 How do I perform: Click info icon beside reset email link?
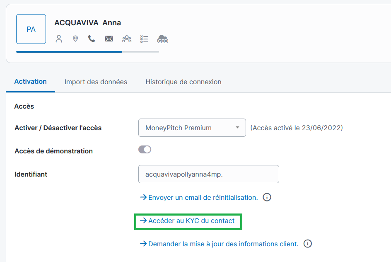267,197
